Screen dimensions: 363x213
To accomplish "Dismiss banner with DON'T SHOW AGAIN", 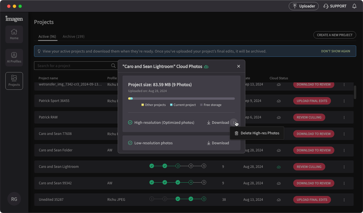I will [x=335, y=51].
